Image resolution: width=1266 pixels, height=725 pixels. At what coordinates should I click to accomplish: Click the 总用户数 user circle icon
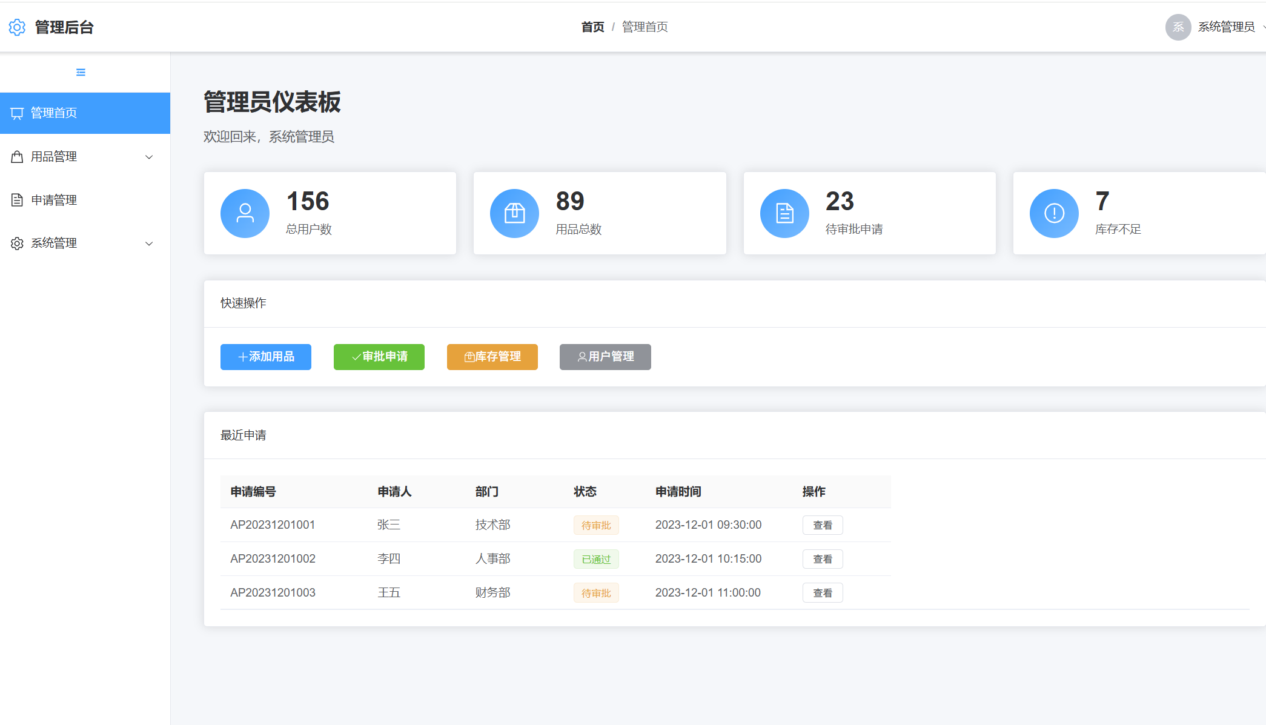(x=245, y=213)
